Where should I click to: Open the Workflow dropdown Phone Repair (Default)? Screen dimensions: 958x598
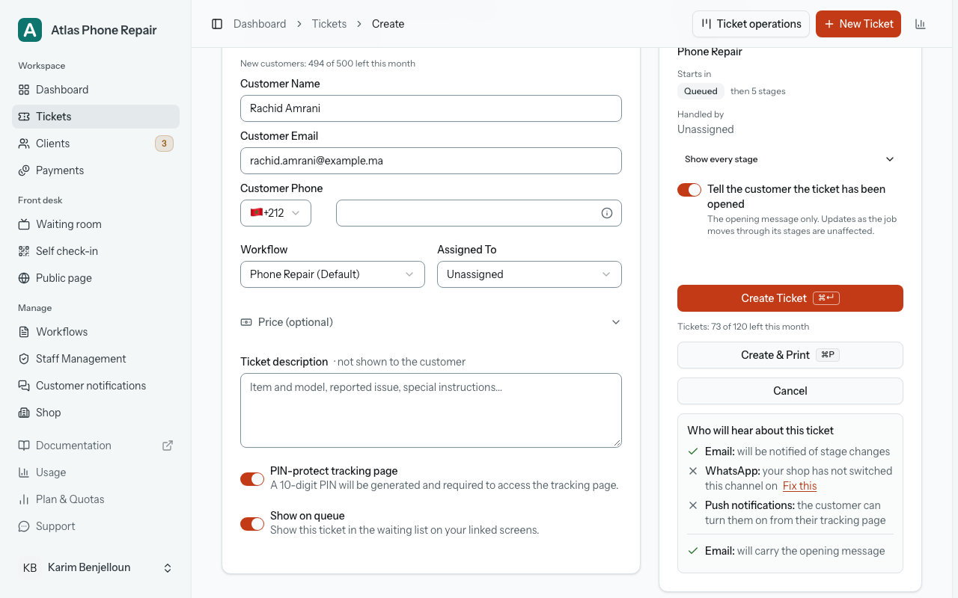(x=332, y=274)
